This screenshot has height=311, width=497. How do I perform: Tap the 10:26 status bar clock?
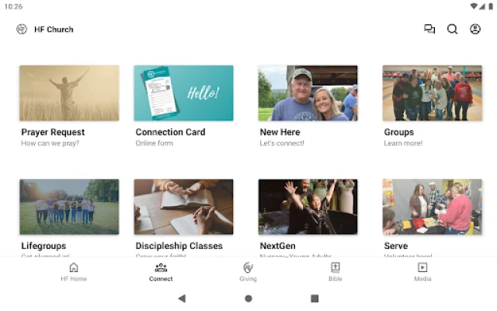[x=14, y=6]
